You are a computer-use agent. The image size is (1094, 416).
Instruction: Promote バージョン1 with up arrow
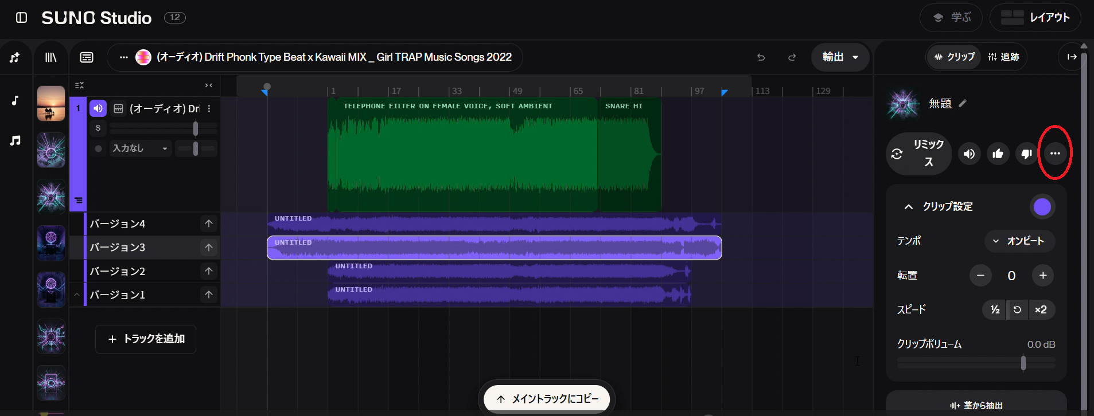coord(209,294)
